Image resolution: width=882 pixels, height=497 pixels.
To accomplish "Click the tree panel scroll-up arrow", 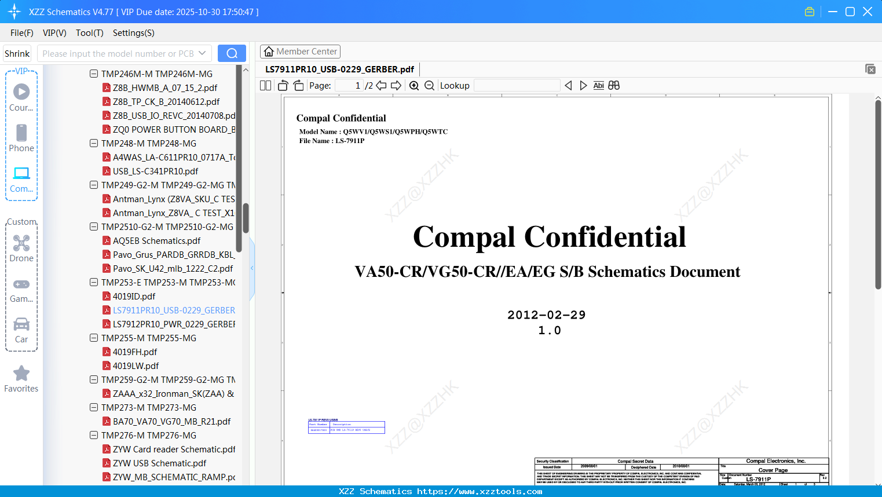I will pyautogui.click(x=246, y=70).
